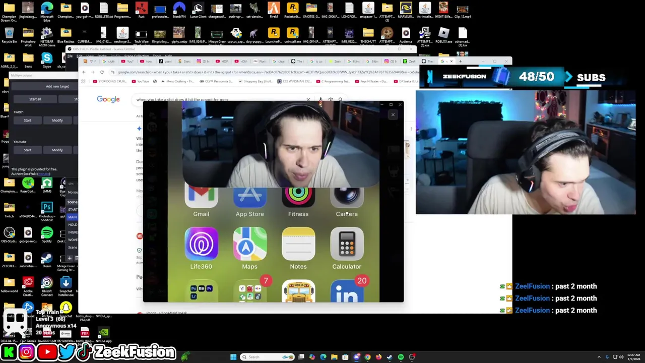Click the Chrome address bar
The image size is (645, 363).
pyautogui.click(x=265, y=72)
